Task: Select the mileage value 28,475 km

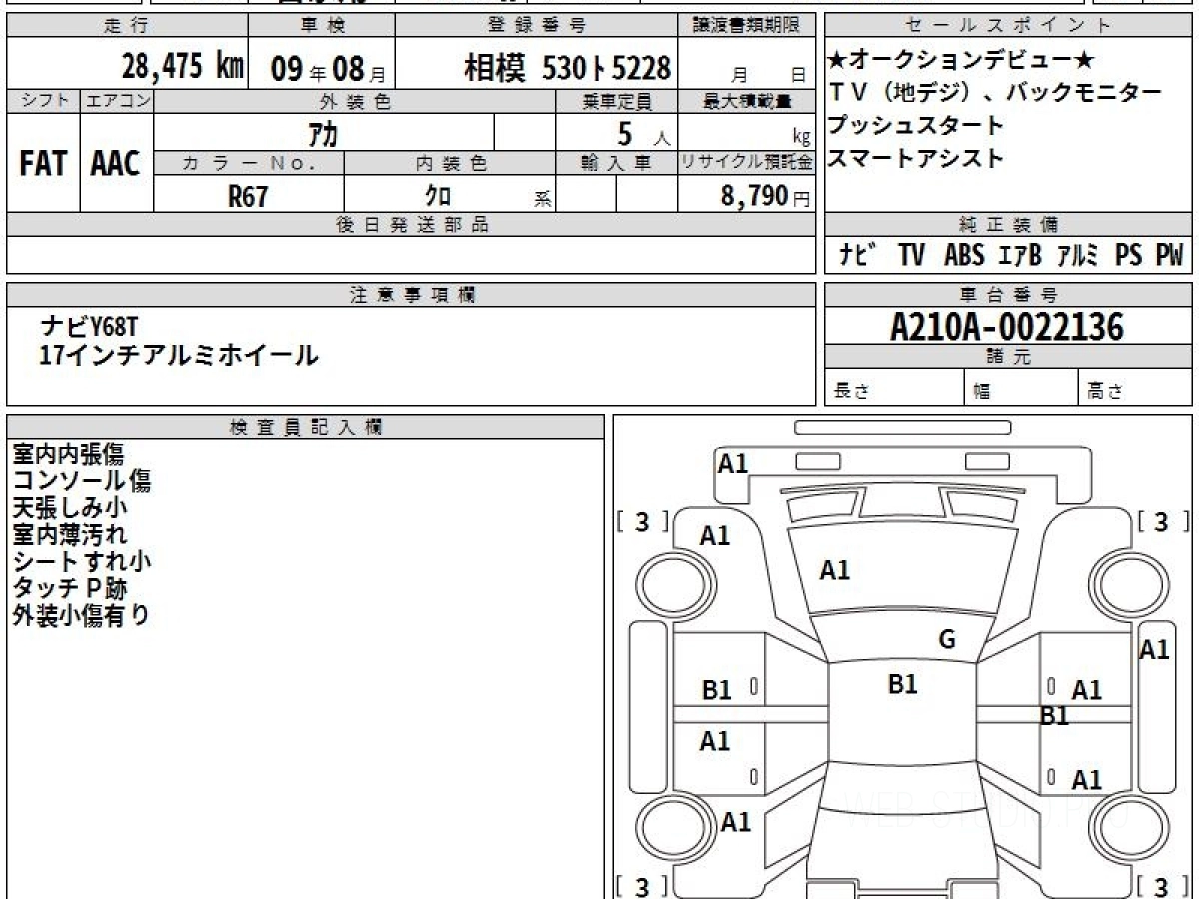Action: tap(183, 67)
